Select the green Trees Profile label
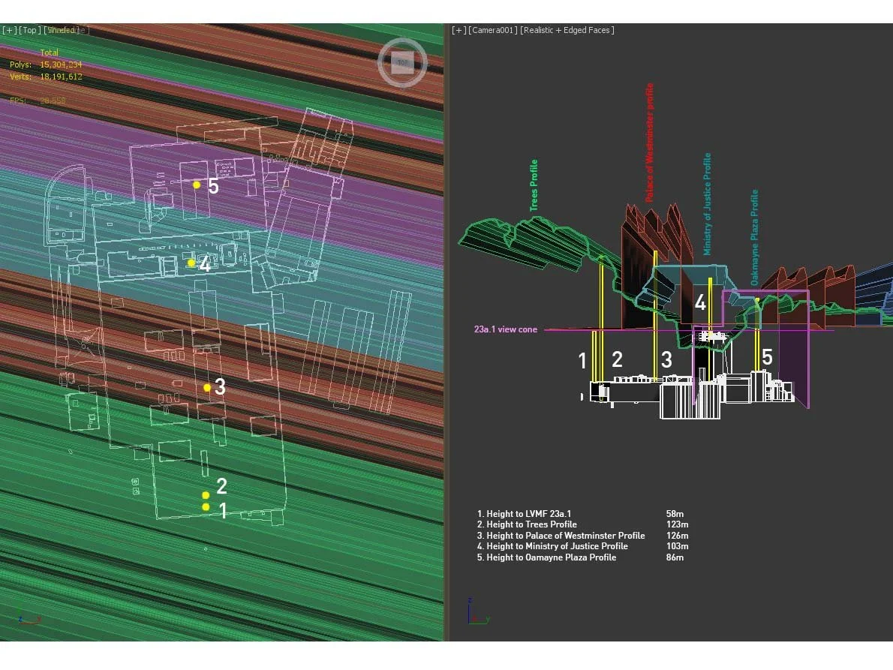The width and height of the screenshot is (893, 670). pyautogui.click(x=534, y=185)
